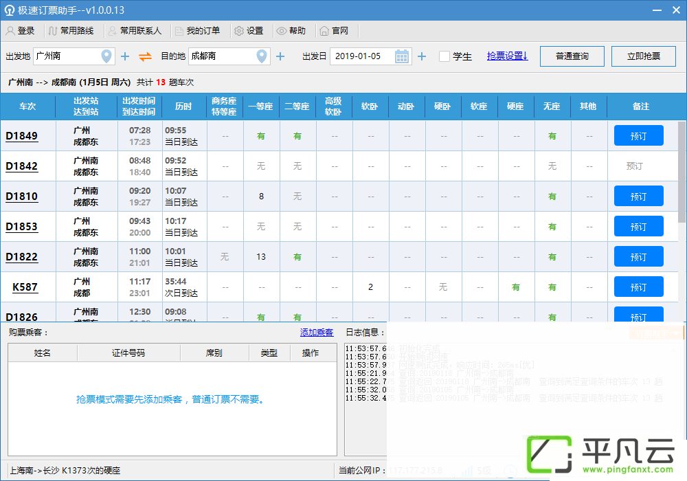Select the 8 first-class seats cell for D1810
The image size is (687, 481).
point(261,197)
